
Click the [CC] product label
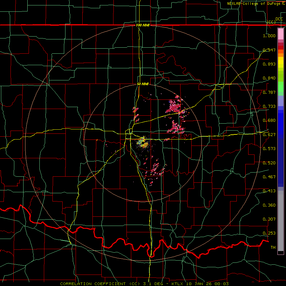pyautogui.click(x=271, y=22)
